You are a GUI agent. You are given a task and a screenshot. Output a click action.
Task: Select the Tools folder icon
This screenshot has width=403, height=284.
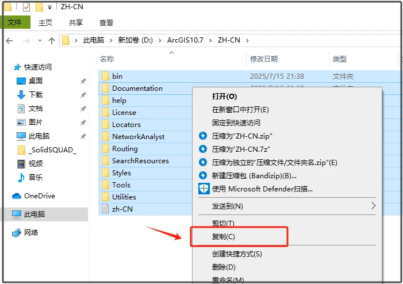pos(105,185)
